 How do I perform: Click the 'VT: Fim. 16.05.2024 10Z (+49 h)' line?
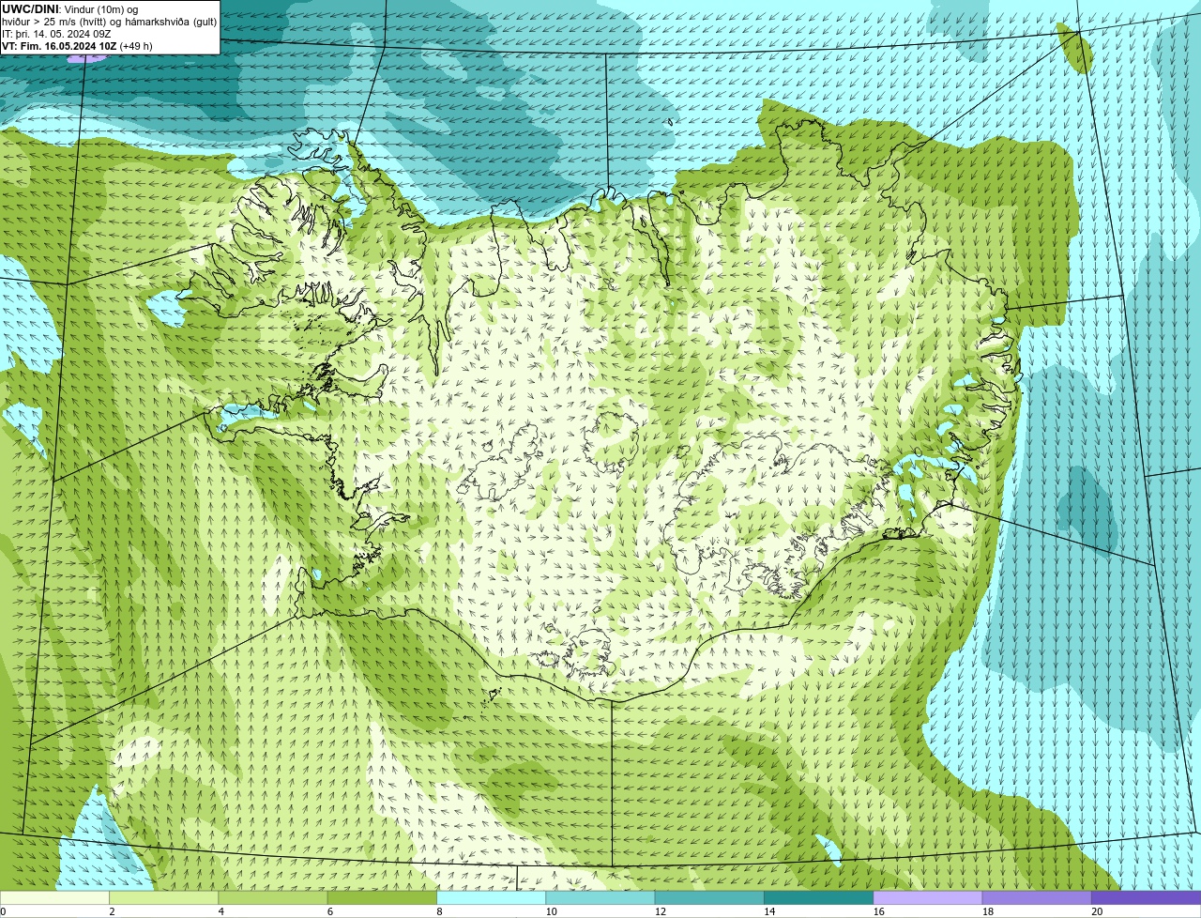[77, 46]
